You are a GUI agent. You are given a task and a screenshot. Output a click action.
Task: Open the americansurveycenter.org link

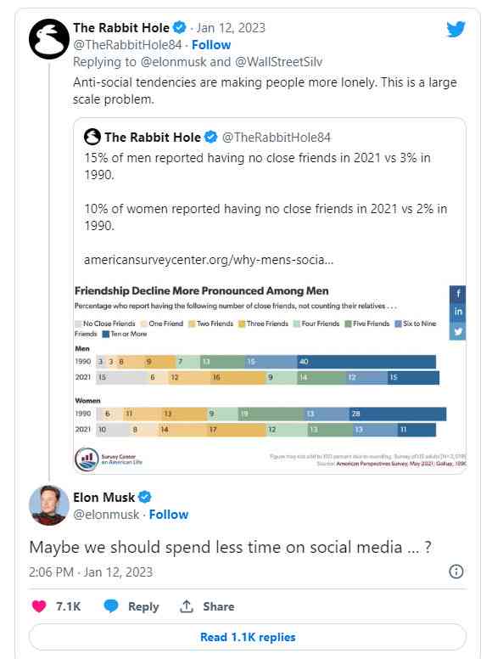pos(209,260)
